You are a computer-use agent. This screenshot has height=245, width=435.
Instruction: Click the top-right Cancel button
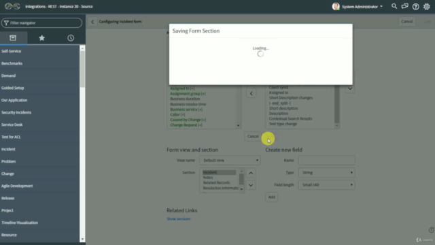(x=406, y=21)
